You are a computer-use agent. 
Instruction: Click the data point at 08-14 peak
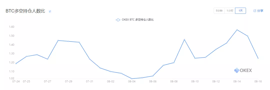tap(237, 30)
